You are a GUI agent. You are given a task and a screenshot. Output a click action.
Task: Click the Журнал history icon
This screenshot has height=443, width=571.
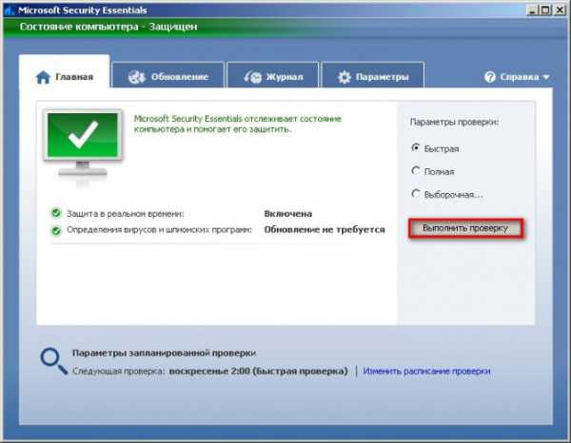[253, 77]
